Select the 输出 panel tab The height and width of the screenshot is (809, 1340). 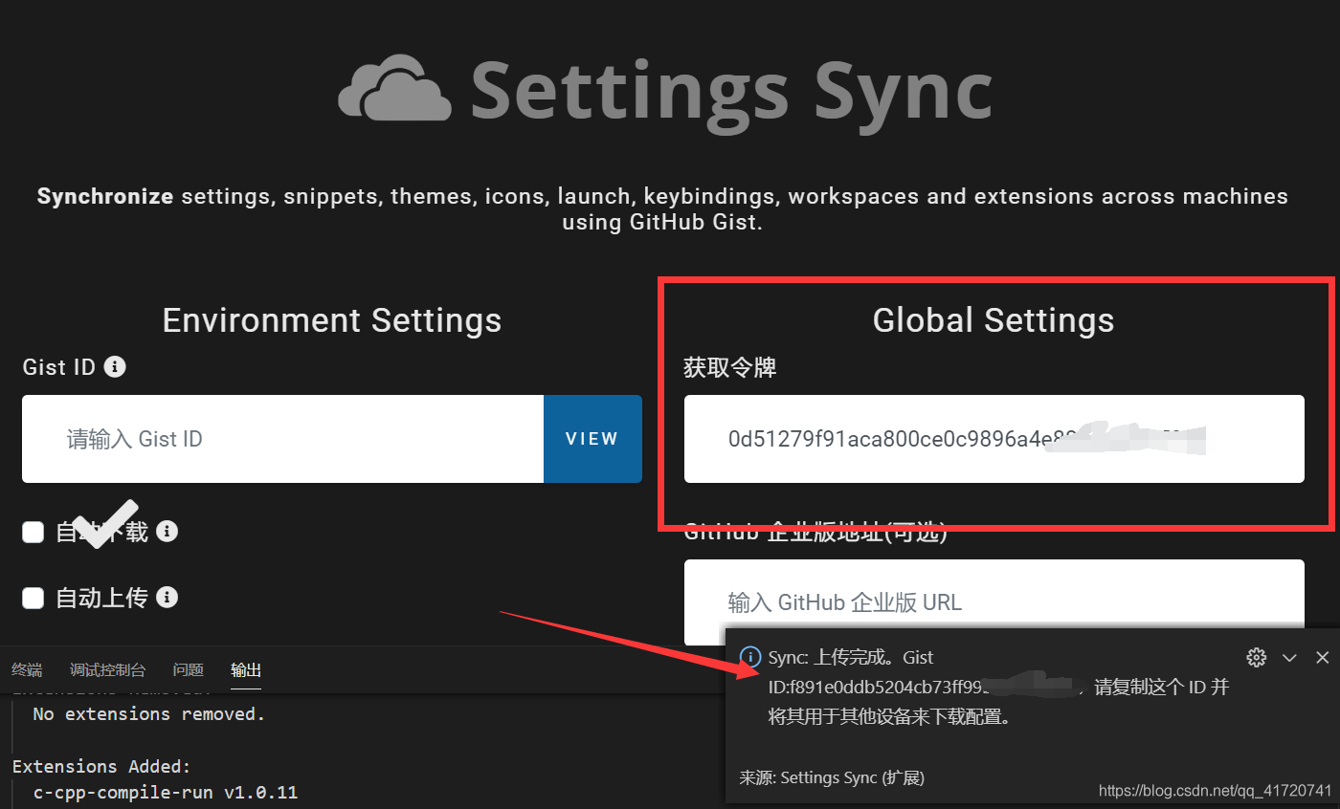246,670
